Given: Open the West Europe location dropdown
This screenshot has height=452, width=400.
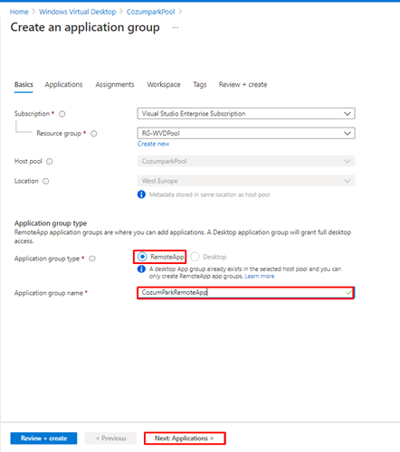Looking at the screenshot, I should pos(246,181).
